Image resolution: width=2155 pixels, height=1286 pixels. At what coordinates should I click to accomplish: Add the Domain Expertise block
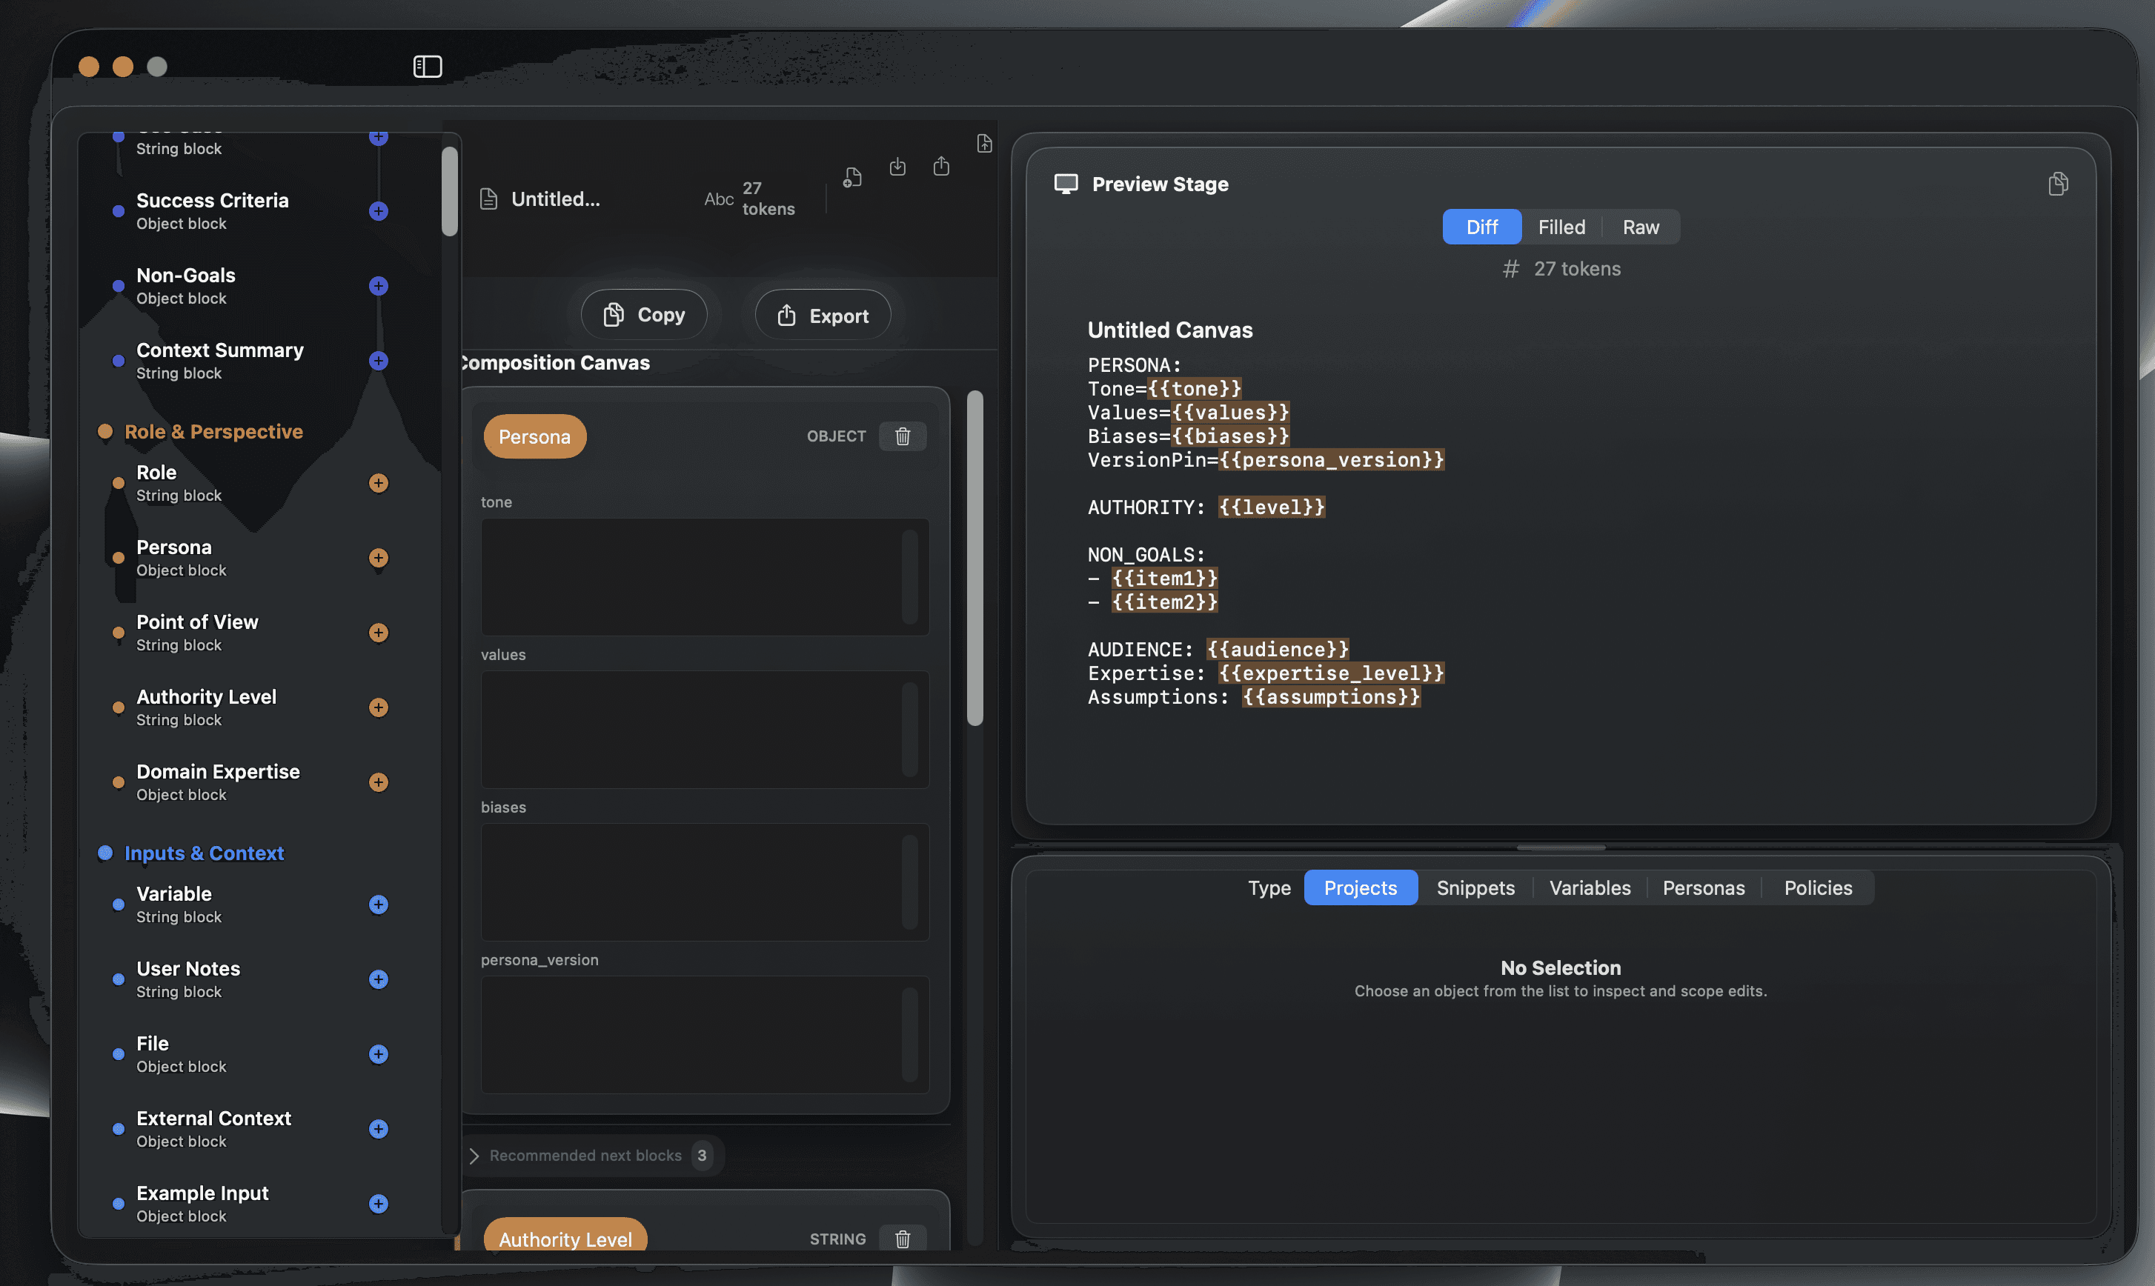(378, 782)
